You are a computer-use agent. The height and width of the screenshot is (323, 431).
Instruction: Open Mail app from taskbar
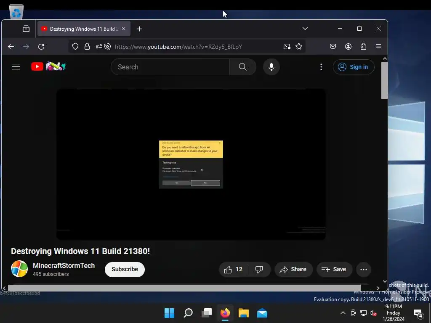point(262,313)
